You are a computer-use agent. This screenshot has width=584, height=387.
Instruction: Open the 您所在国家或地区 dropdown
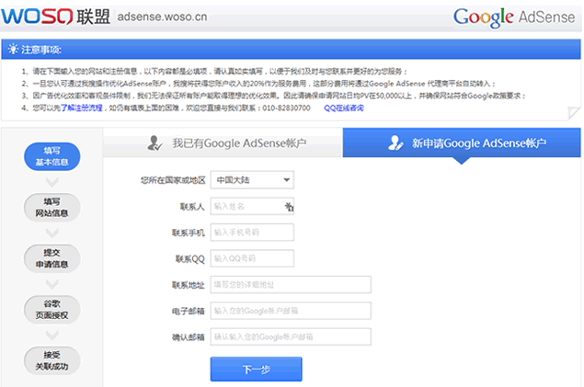252,180
